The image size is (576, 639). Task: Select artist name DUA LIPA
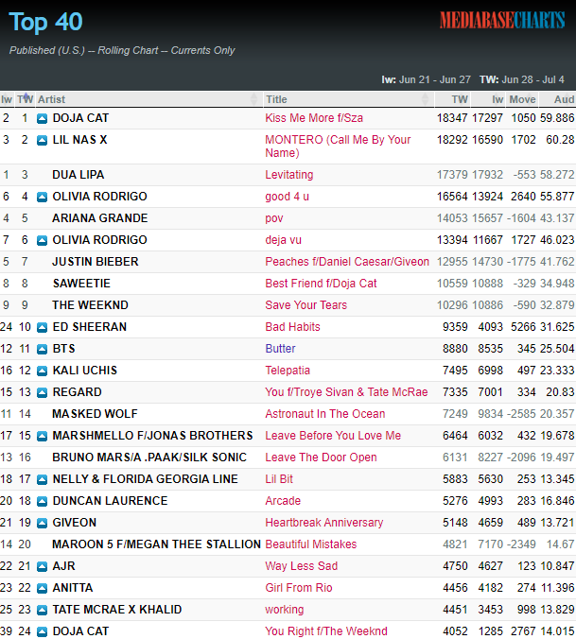(79, 175)
